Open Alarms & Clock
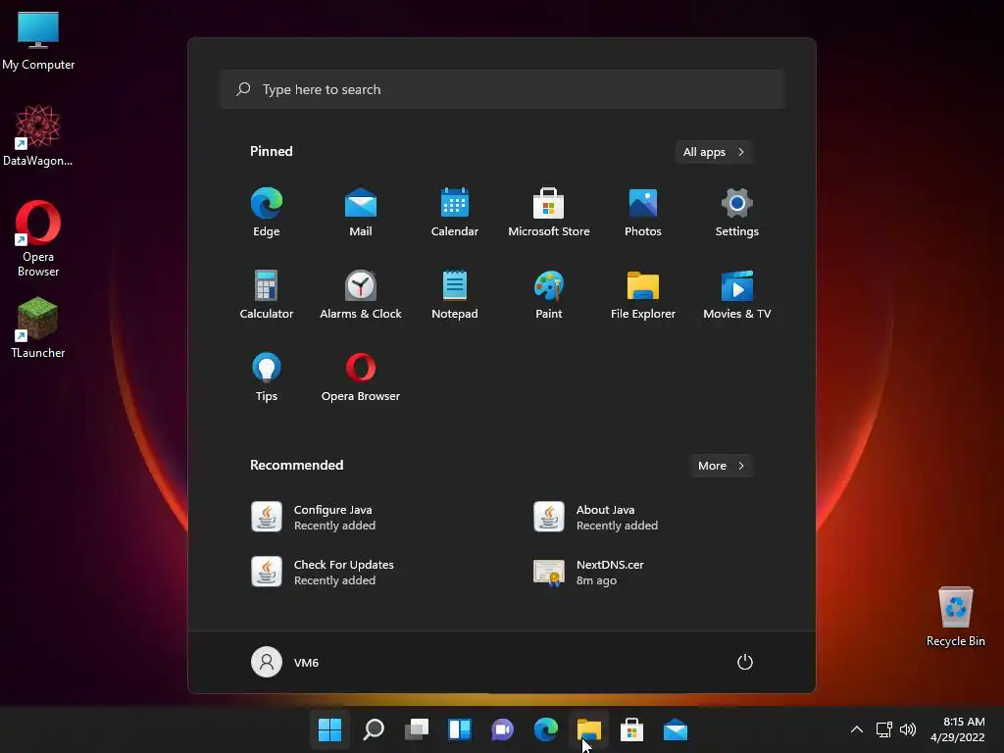Viewport: 1004px width, 753px height. coord(361,294)
